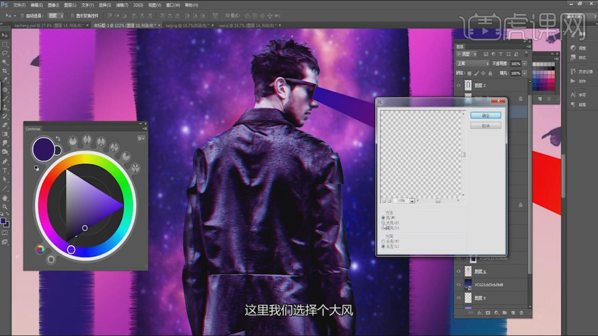Lock all with the padlock icon
This screenshot has height=336, width=598.
click(x=490, y=73)
